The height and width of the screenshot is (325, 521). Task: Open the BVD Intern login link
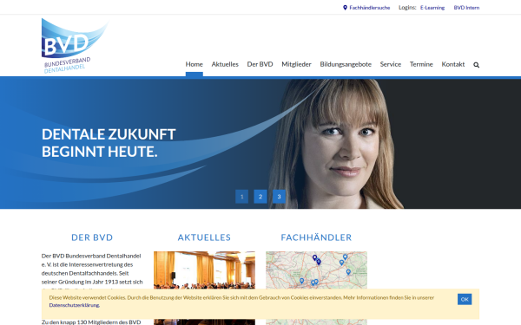[x=466, y=8]
